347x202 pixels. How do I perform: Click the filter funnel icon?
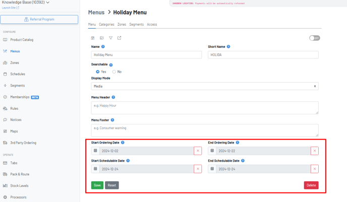click(x=110, y=38)
